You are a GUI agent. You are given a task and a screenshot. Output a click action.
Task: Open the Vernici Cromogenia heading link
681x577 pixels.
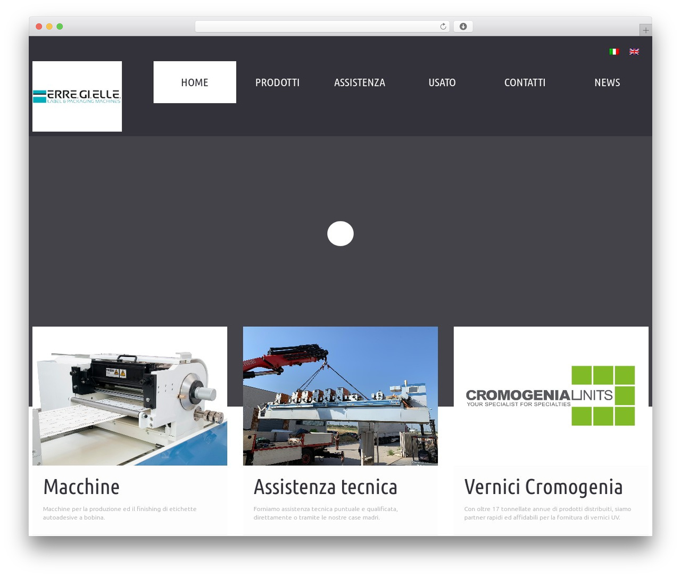tap(543, 487)
